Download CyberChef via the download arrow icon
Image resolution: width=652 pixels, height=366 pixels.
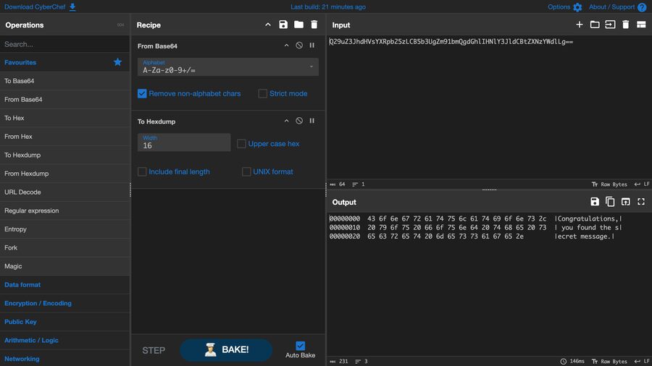pyautogui.click(x=72, y=7)
